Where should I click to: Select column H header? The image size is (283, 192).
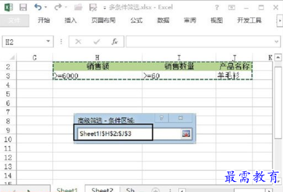coord(97,58)
